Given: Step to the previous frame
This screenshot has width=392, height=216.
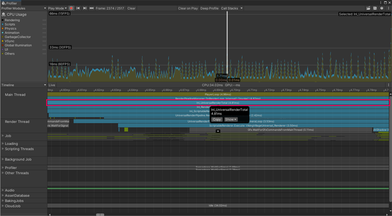Looking at the screenshot, I should [x=78, y=8].
